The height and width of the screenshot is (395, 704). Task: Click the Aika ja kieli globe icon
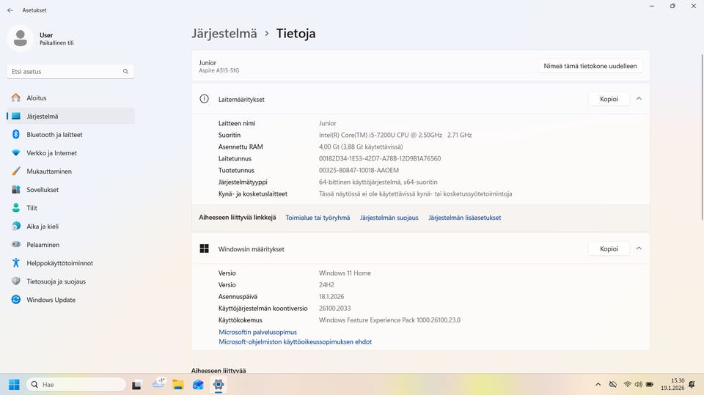[x=16, y=226]
